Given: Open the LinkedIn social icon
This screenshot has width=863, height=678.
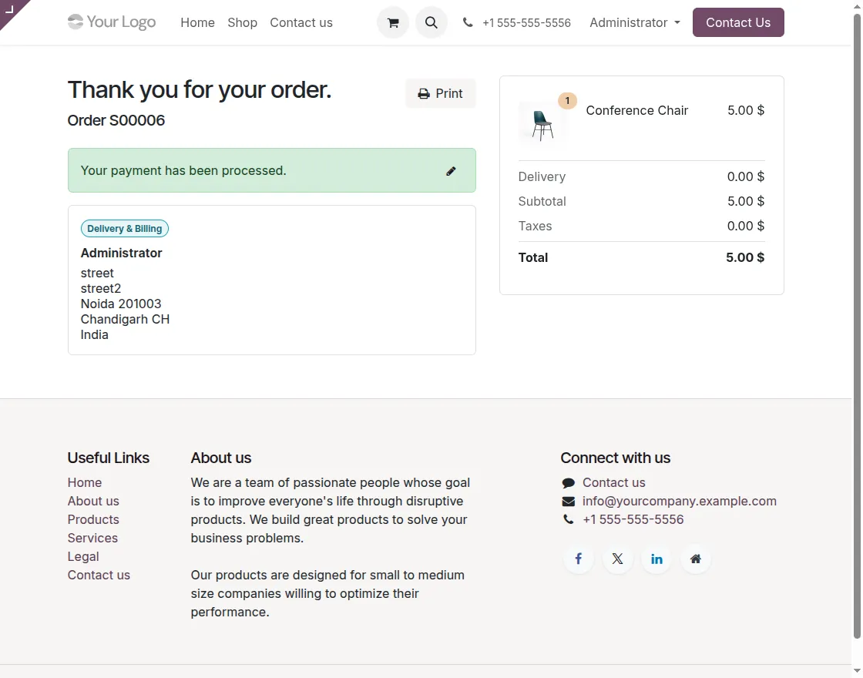Looking at the screenshot, I should click(656, 559).
